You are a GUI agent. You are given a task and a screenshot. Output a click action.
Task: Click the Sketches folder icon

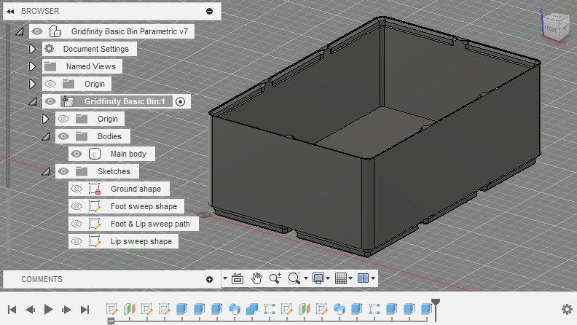pos(82,171)
